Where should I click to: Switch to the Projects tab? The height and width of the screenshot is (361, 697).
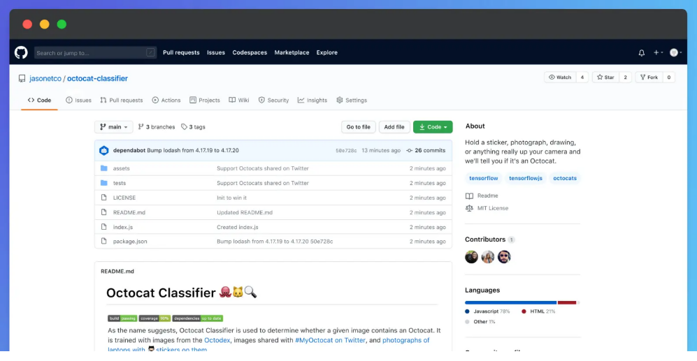pyautogui.click(x=204, y=101)
